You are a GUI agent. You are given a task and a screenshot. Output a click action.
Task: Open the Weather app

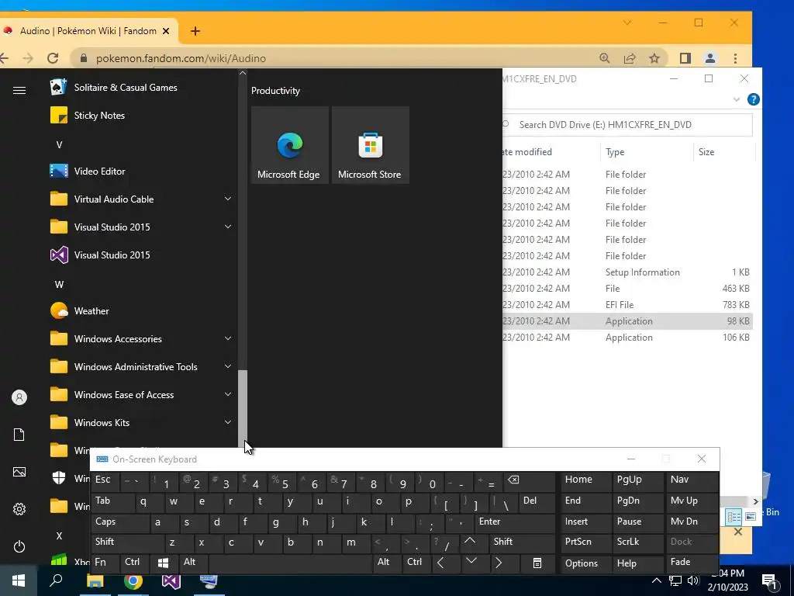[x=142, y=310]
